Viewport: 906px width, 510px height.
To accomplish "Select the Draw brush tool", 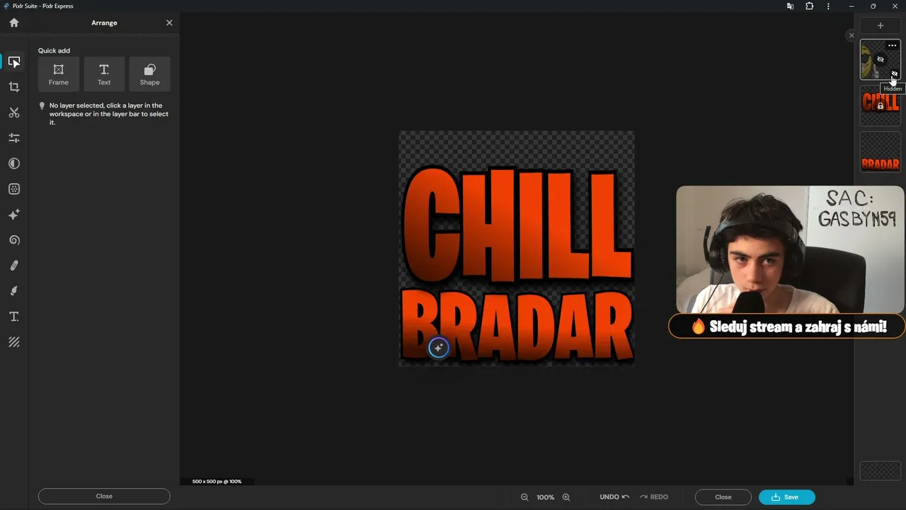I will click(14, 291).
